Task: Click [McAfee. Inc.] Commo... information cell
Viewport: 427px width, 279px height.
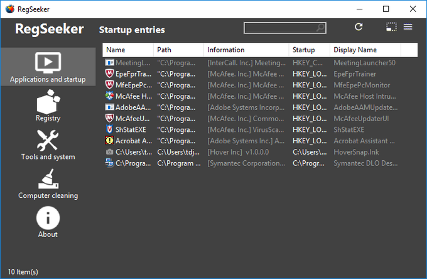Action: [246, 119]
